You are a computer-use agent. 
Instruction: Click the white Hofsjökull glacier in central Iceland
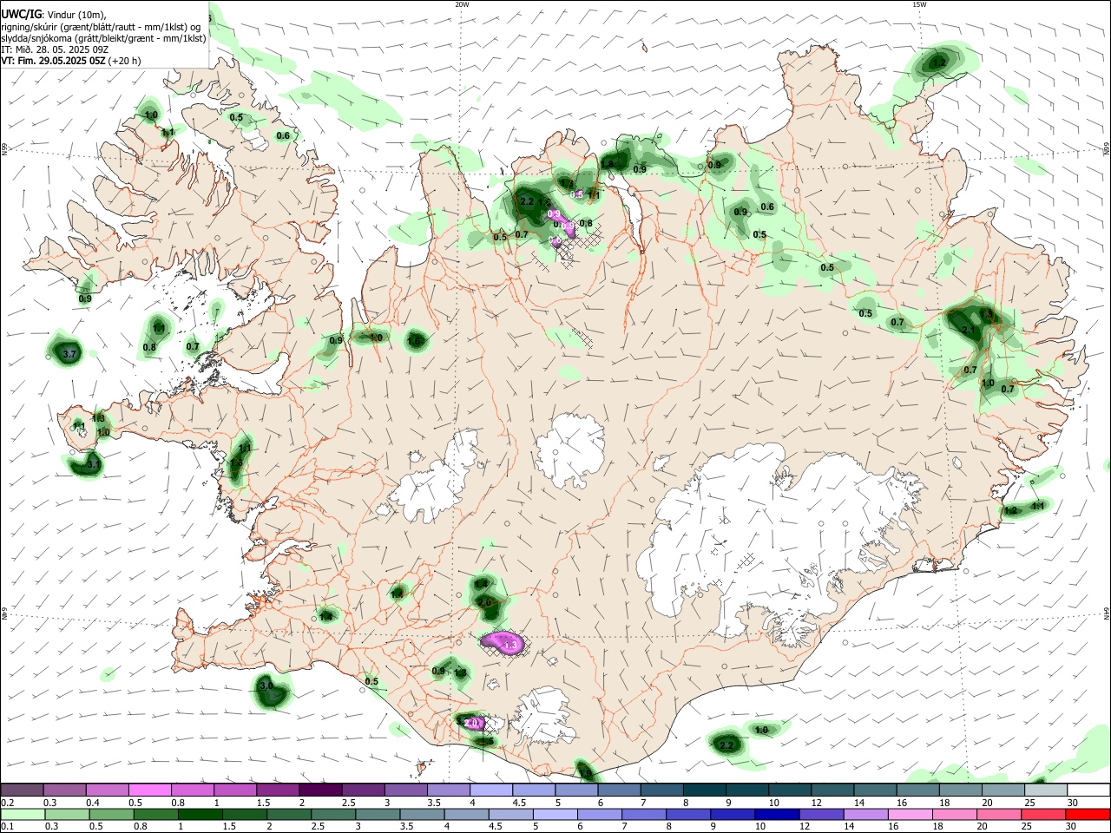click(569, 449)
